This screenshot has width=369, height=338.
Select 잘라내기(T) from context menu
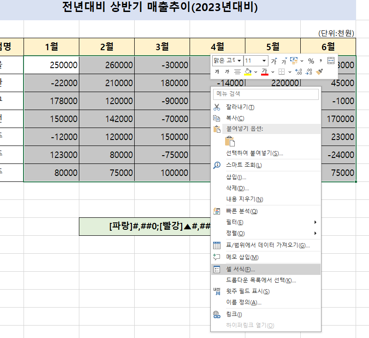266,107
